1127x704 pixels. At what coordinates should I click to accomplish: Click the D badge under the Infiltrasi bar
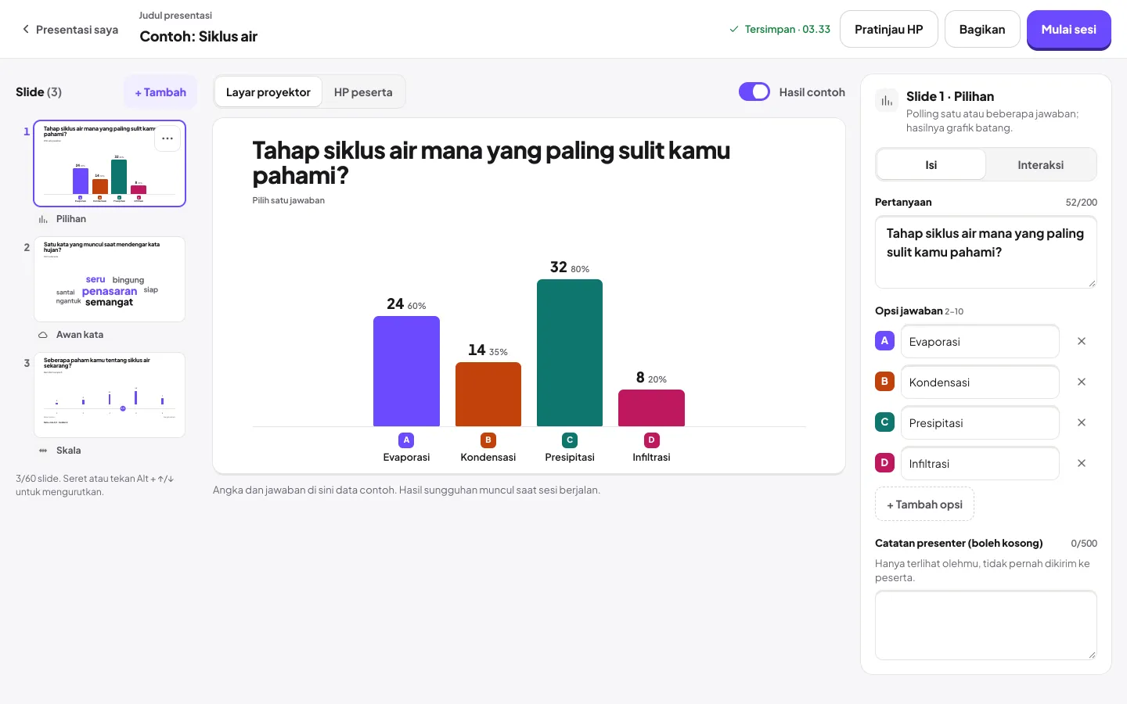pos(651,440)
